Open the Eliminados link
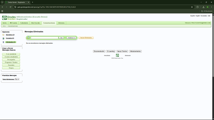This screenshot has height=120, width=214. point(11,42)
